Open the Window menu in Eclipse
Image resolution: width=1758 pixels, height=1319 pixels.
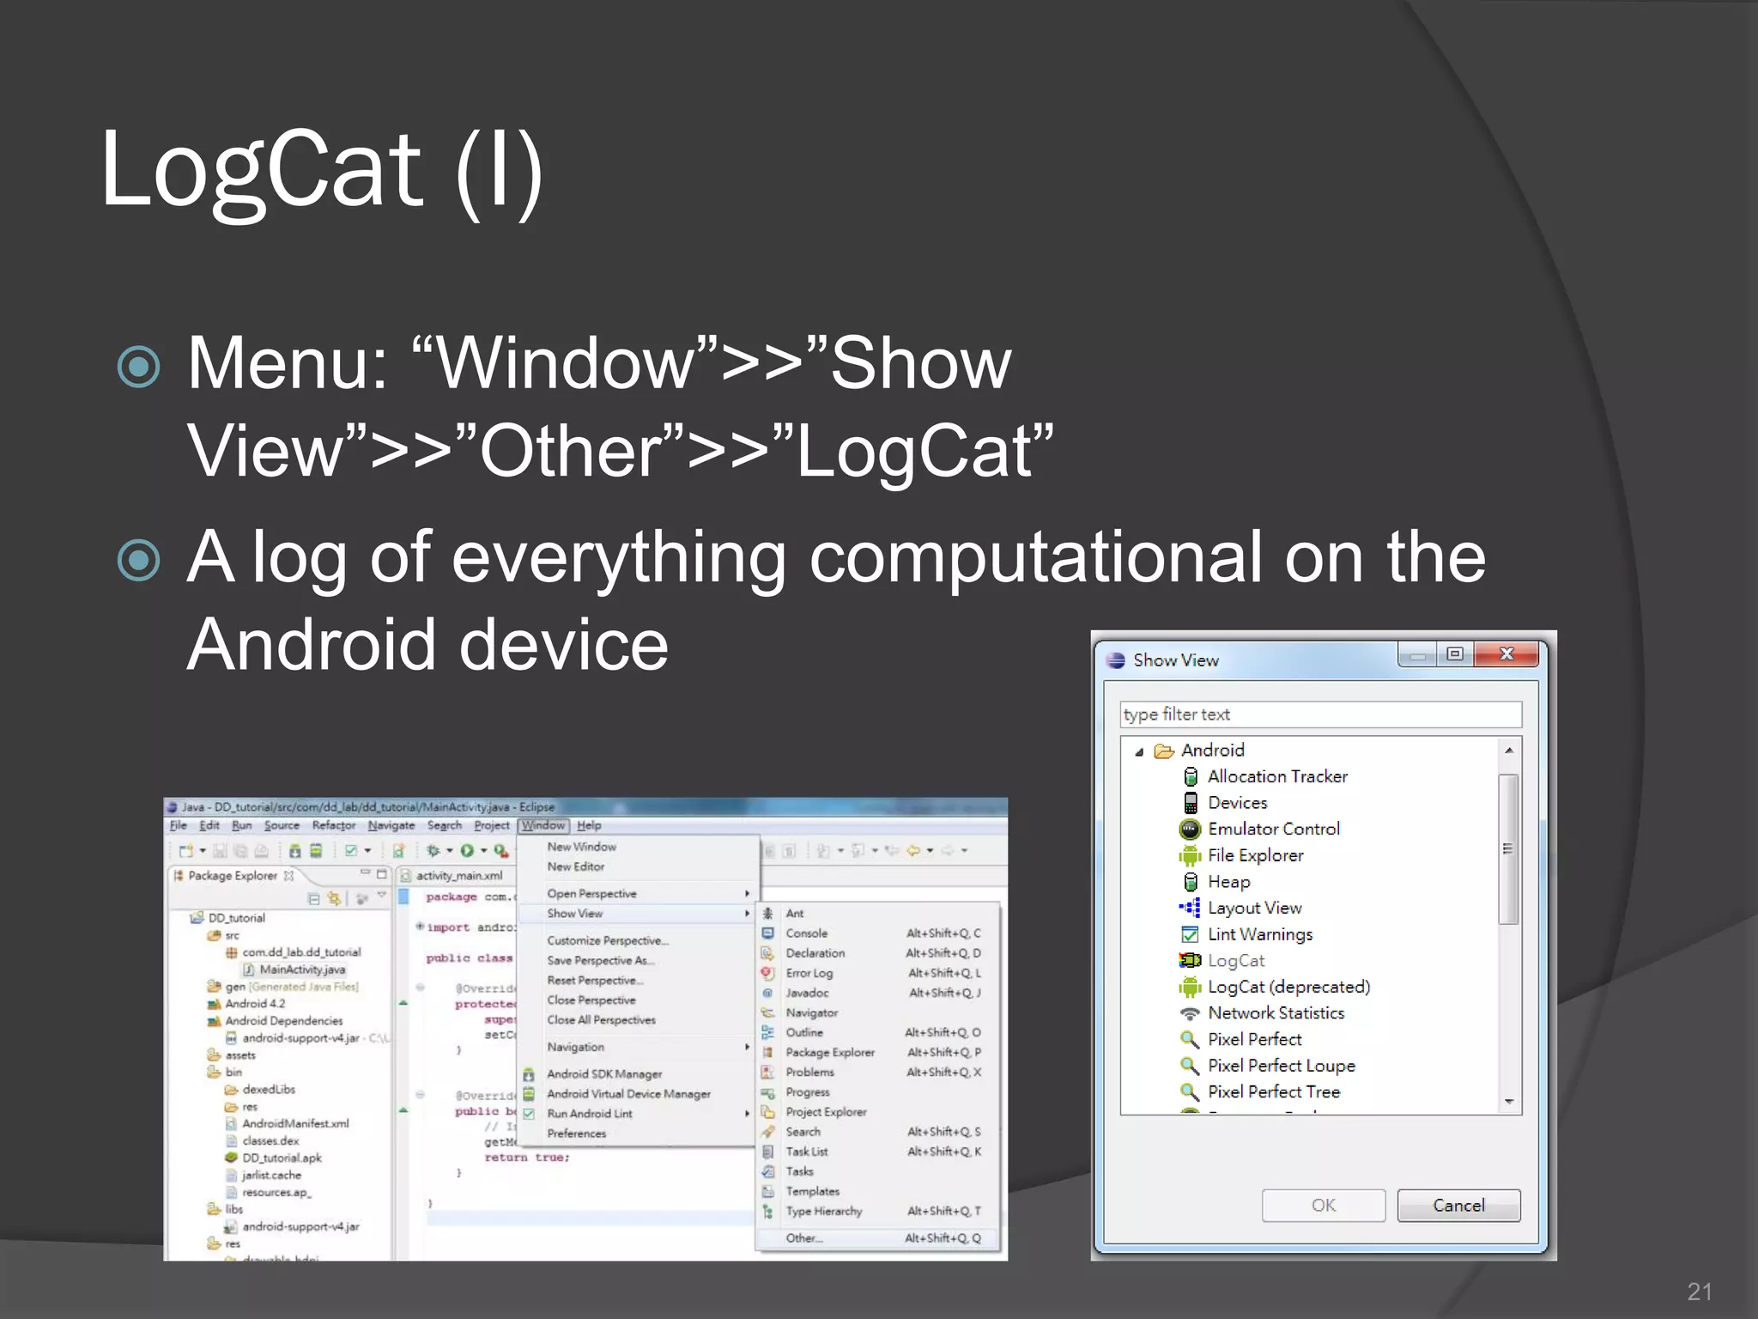pos(543,825)
